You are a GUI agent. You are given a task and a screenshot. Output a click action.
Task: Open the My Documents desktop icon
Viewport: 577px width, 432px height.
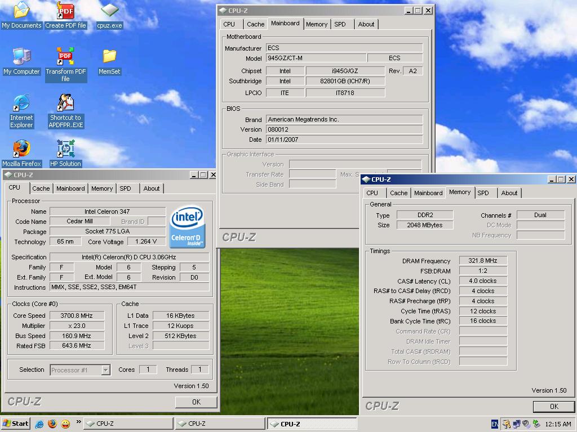coord(21,15)
